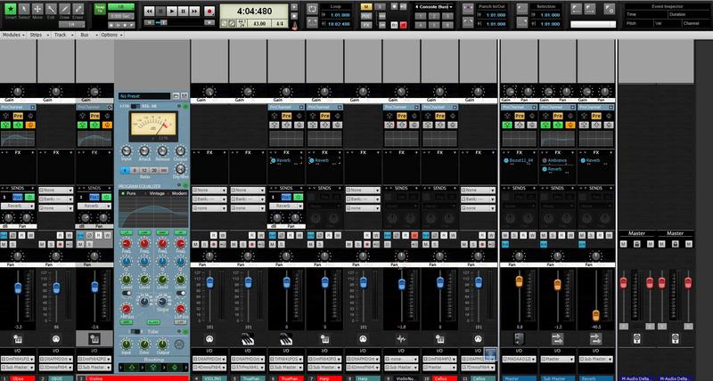This screenshot has width=713, height=381.
Task: Open the Options menu
Action: [111, 35]
